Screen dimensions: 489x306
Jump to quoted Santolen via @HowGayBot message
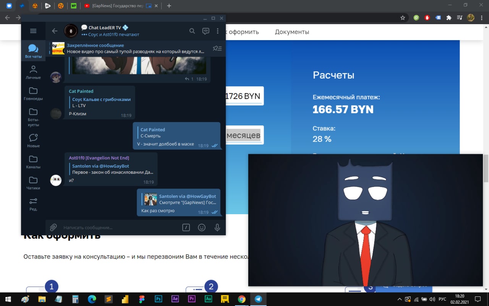point(112,169)
